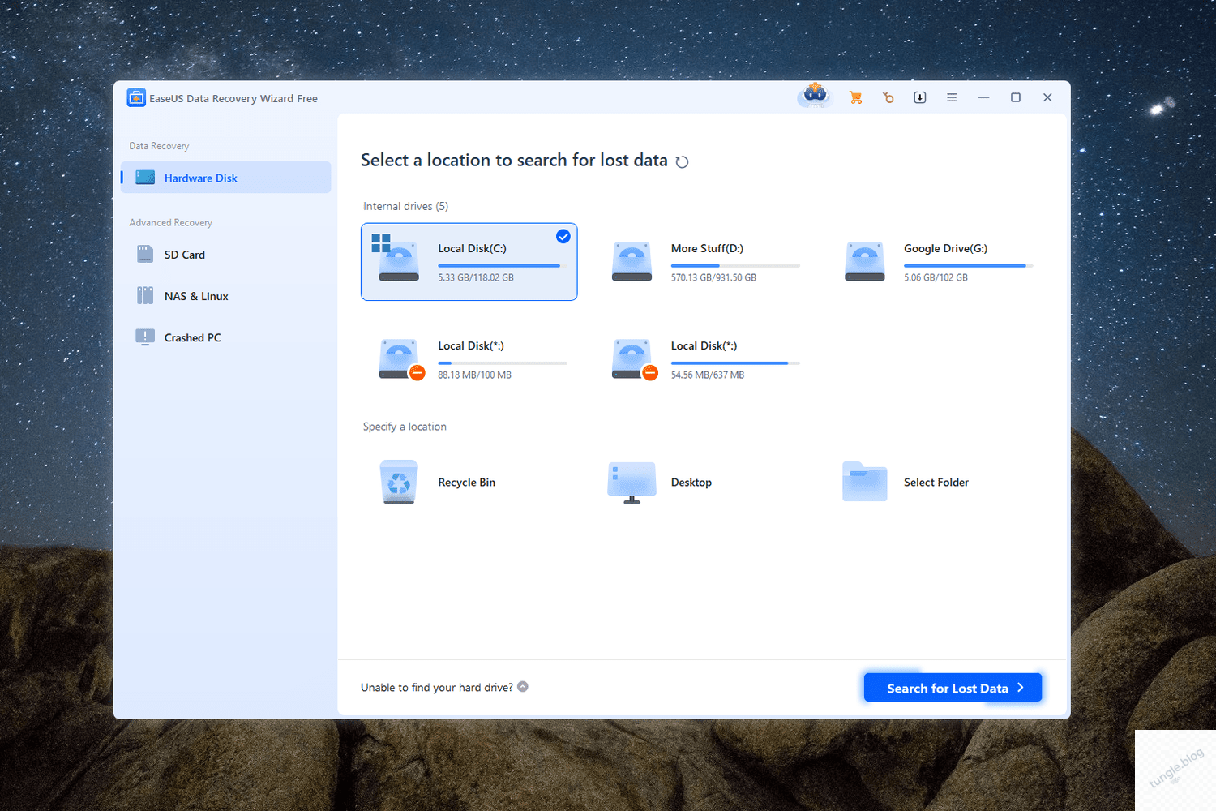Click the Desktop monitor icon
The height and width of the screenshot is (811, 1216).
(x=632, y=483)
